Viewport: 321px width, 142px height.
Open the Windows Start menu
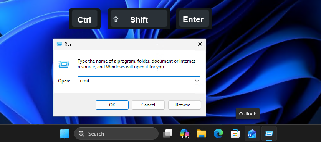(65, 134)
